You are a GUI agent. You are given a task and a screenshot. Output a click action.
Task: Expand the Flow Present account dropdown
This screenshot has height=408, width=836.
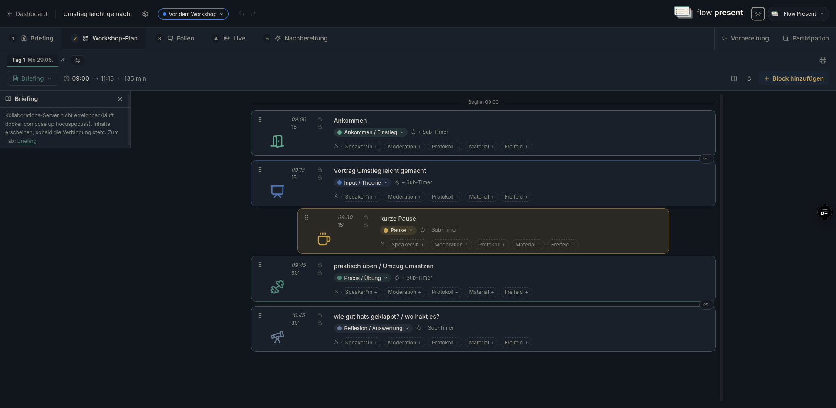799,14
